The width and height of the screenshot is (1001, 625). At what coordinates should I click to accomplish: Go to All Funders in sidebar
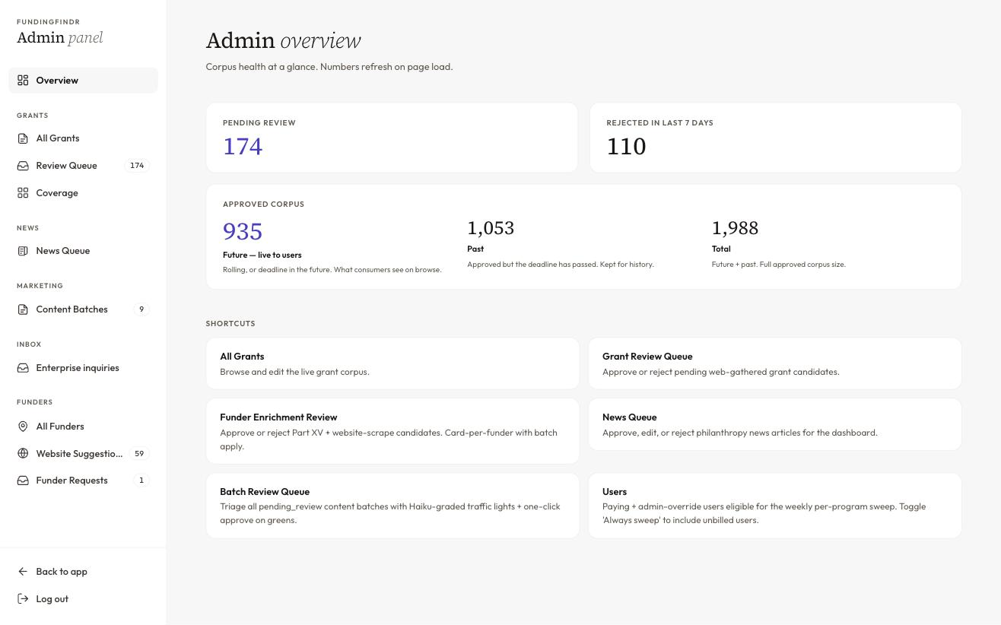pyautogui.click(x=83, y=427)
